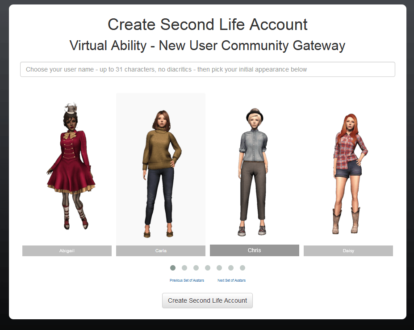Go to first avatar set pagination dot
The height and width of the screenshot is (330, 414).
(x=173, y=268)
